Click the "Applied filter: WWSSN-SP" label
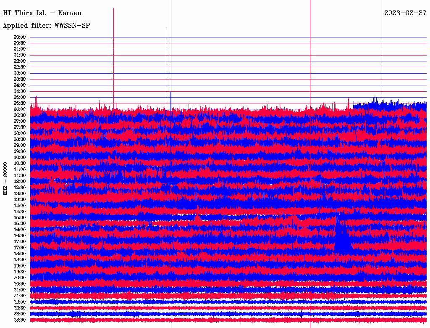The height and width of the screenshot is (328, 430). 46,26
